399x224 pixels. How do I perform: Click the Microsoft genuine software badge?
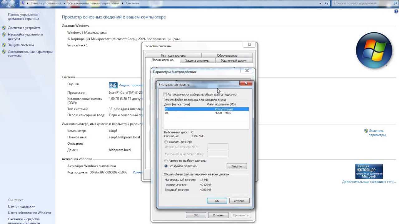[x=369, y=171]
